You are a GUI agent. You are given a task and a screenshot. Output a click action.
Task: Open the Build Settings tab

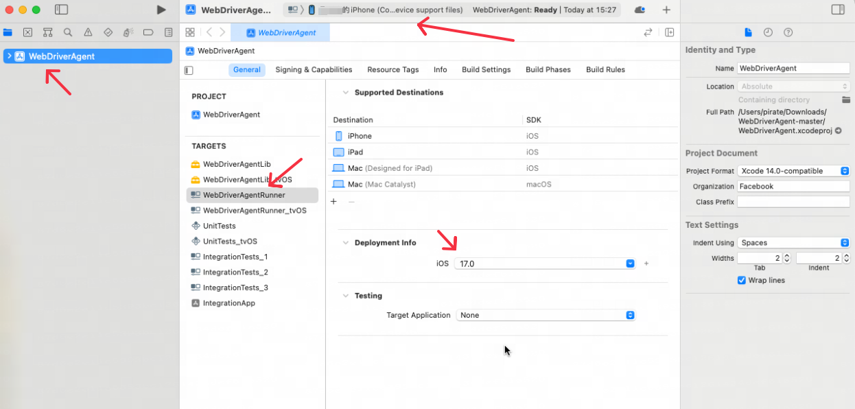click(487, 69)
